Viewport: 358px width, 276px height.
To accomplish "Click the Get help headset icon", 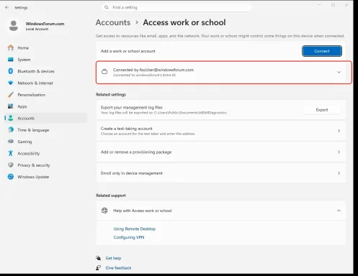I will pyautogui.click(x=98, y=258).
